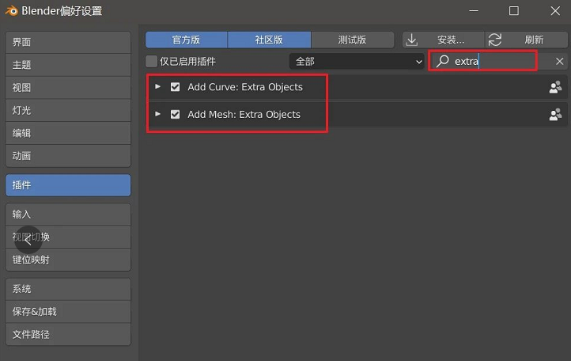Screen dimensions: 571x361
Task: Toggle the 社区版 filter
Action: coord(269,40)
